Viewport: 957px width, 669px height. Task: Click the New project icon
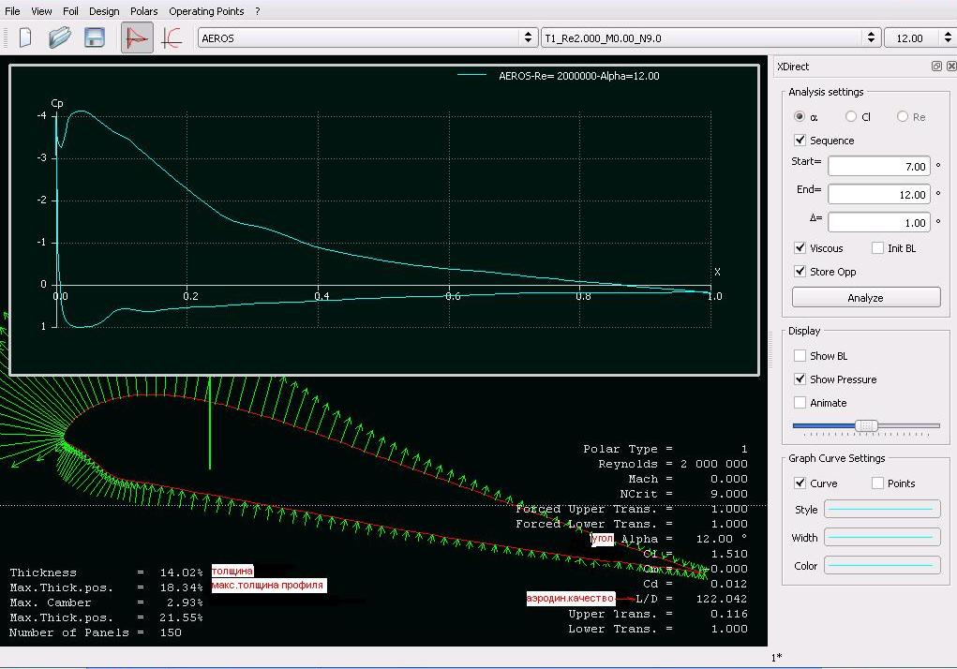26,37
